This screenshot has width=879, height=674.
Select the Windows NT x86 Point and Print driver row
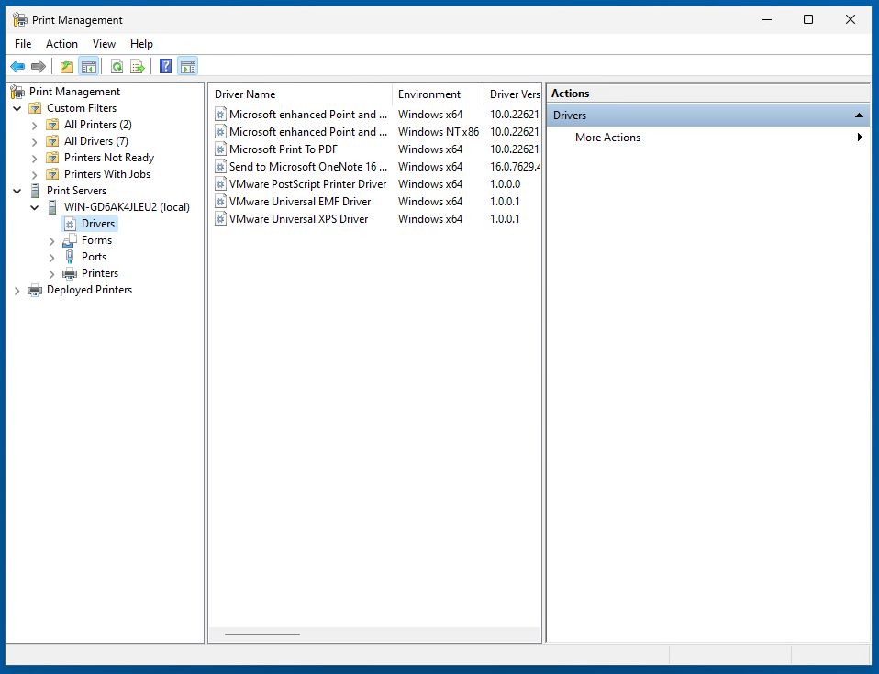375,132
